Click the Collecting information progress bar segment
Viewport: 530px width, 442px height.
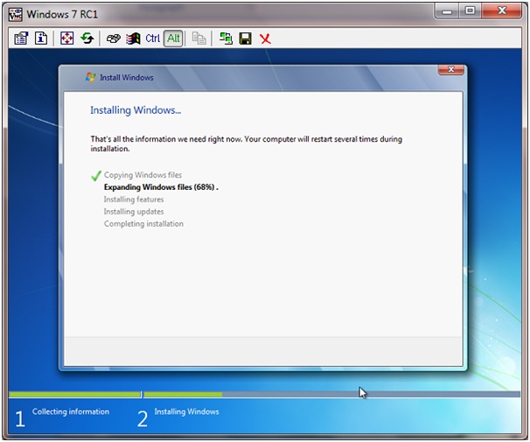[x=74, y=395]
